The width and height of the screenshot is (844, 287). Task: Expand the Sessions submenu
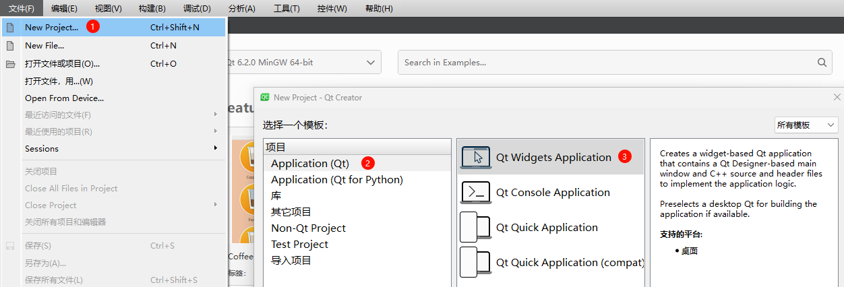tap(113, 148)
